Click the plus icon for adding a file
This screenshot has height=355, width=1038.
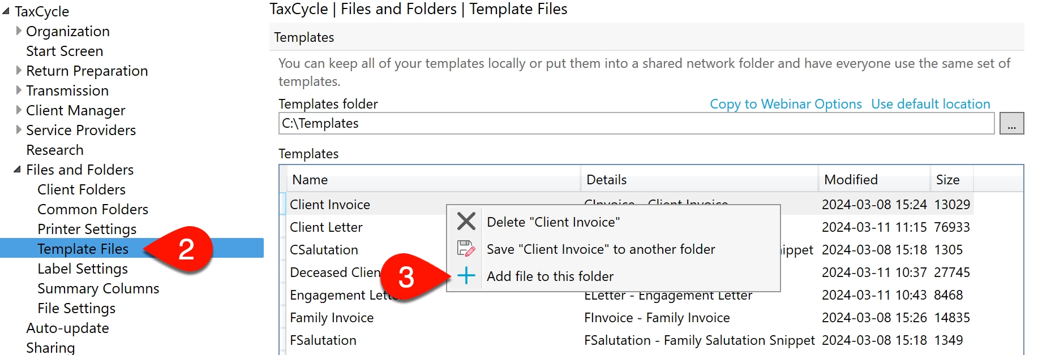point(466,276)
